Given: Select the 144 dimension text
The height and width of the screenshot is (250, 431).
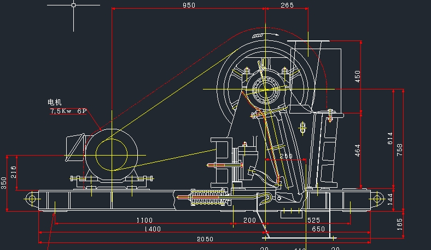Looking at the screenshot, I should [390, 199].
